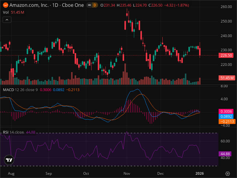Click the 4.00 MACD scale label
Viewport: 237px width, 178px height.
[x=224, y=99]
